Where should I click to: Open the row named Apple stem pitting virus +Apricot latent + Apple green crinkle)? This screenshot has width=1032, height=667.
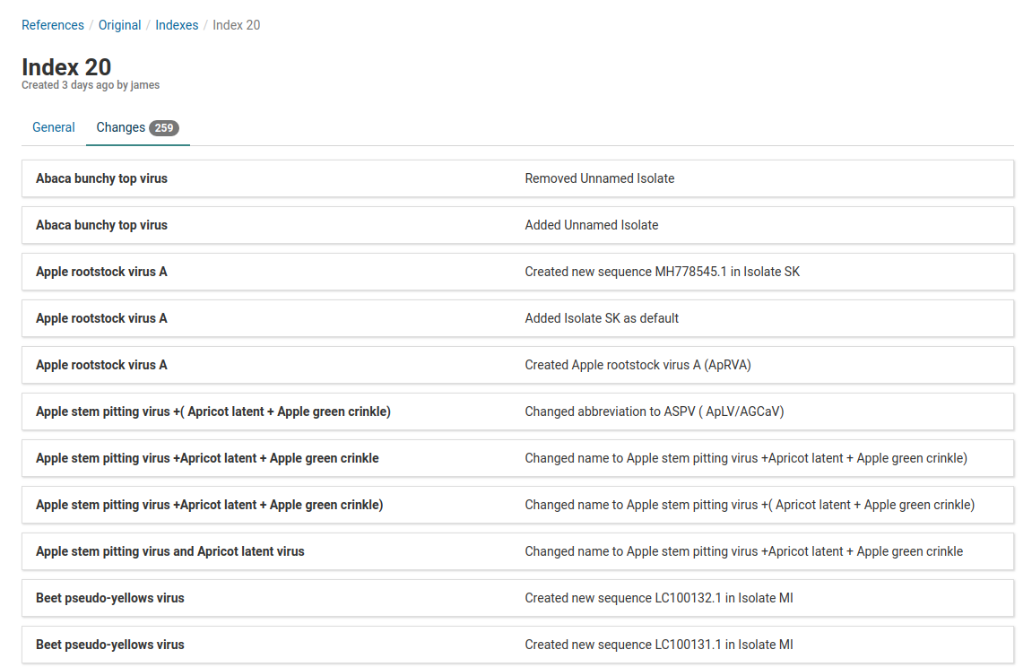pos(517,505)
